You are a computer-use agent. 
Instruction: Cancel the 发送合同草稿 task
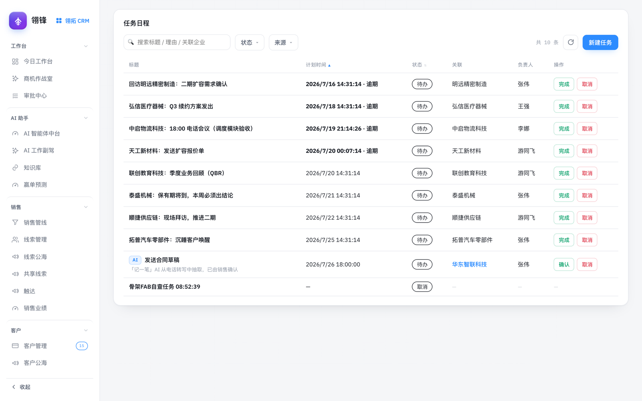(587, 265)
